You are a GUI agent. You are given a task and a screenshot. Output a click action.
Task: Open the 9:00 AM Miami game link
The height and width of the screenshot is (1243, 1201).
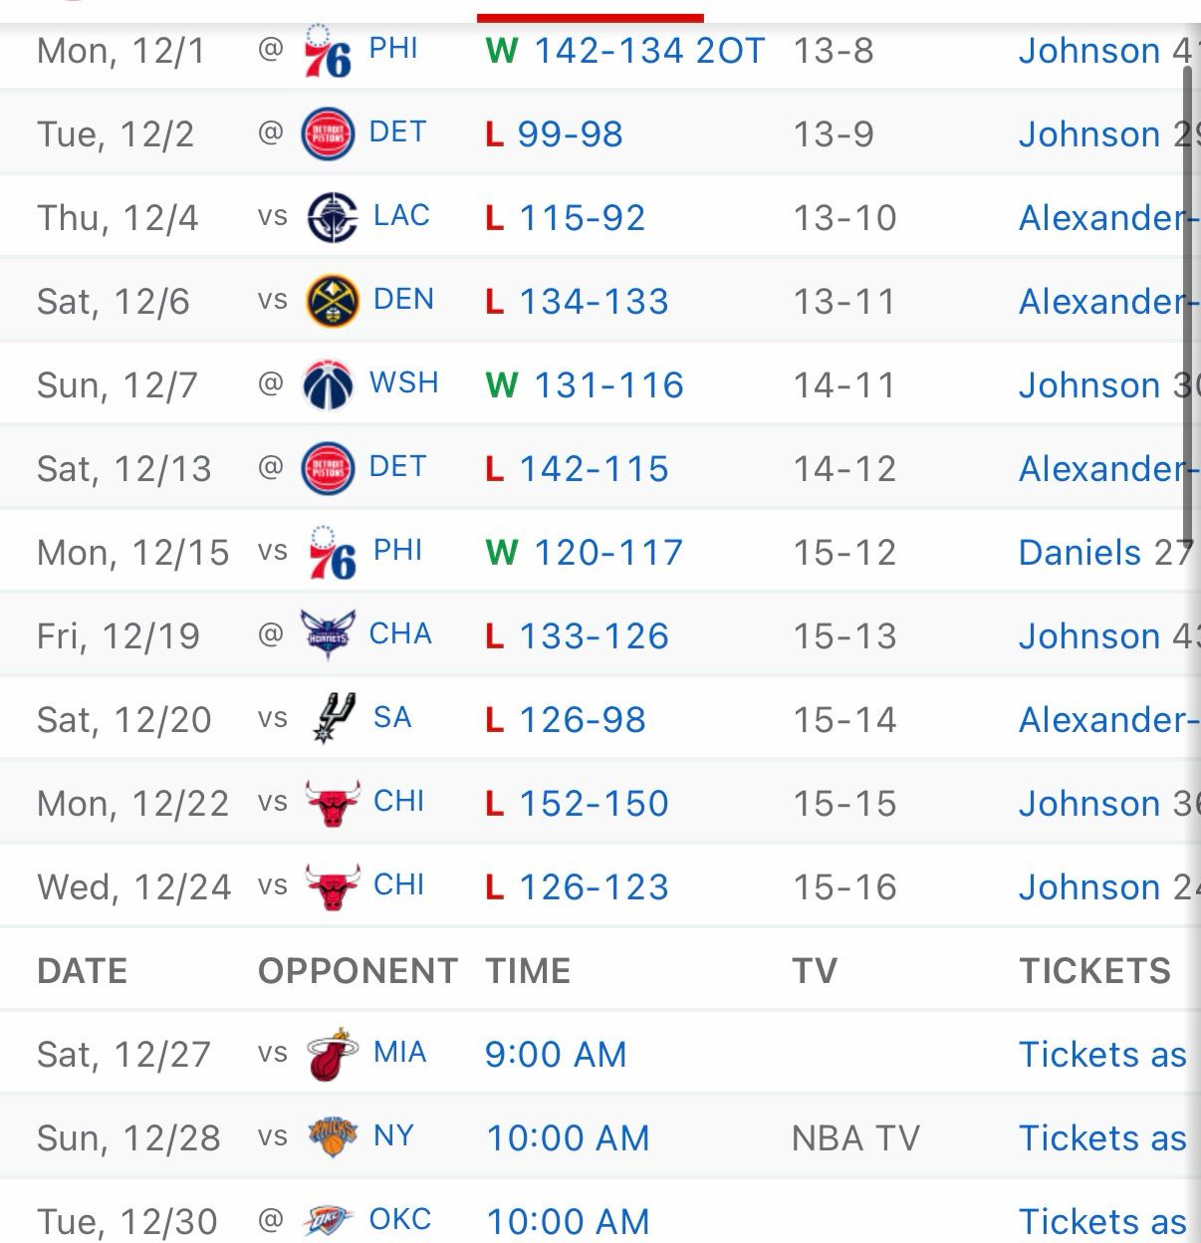coord(556,1055)
